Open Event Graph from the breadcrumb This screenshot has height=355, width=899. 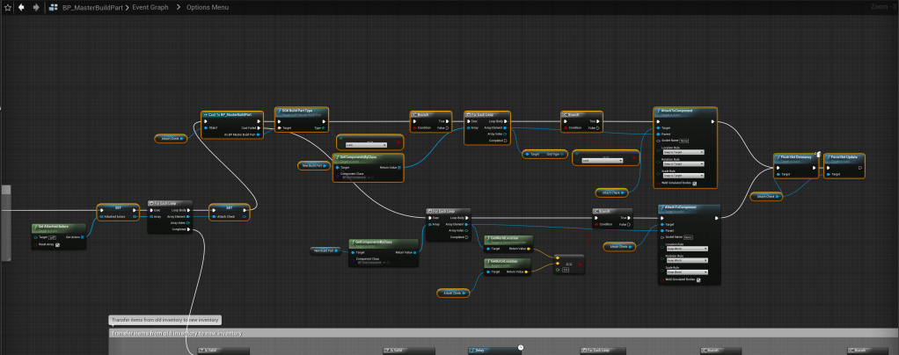(153, 7)
